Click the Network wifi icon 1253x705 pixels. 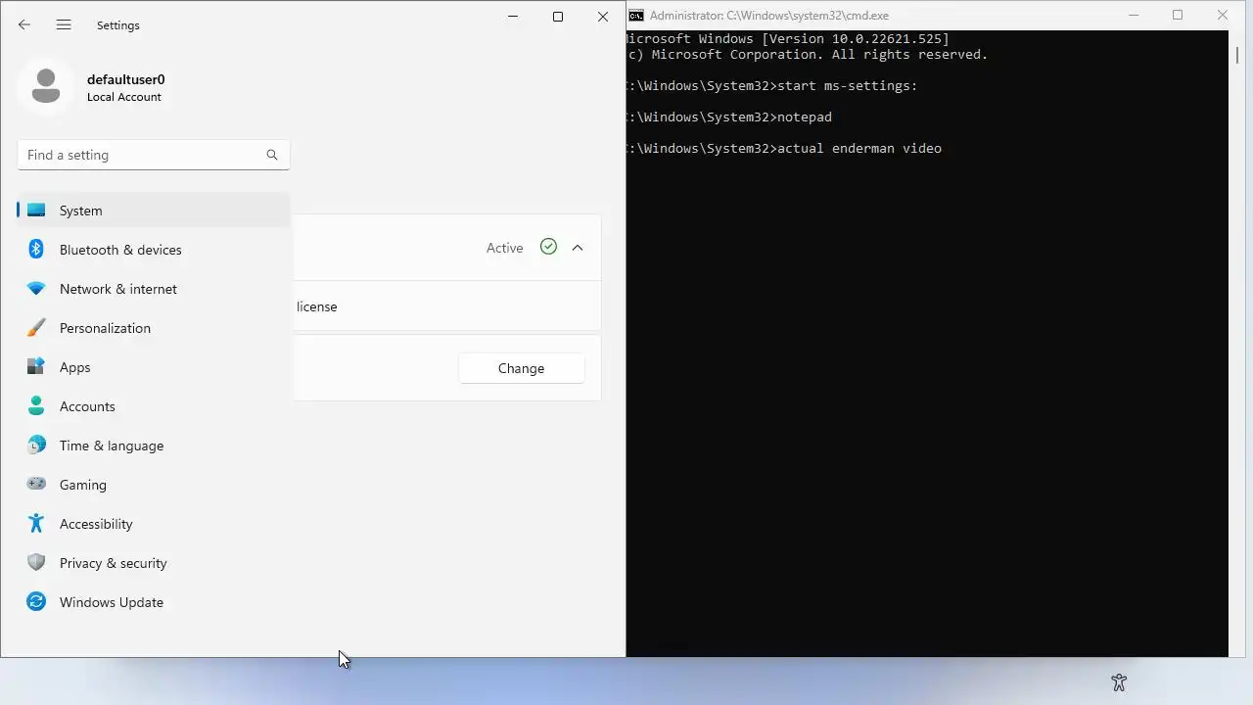[x=36, y=289]
